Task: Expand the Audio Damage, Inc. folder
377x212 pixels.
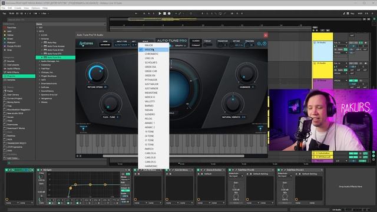Action: click(39, 61)
